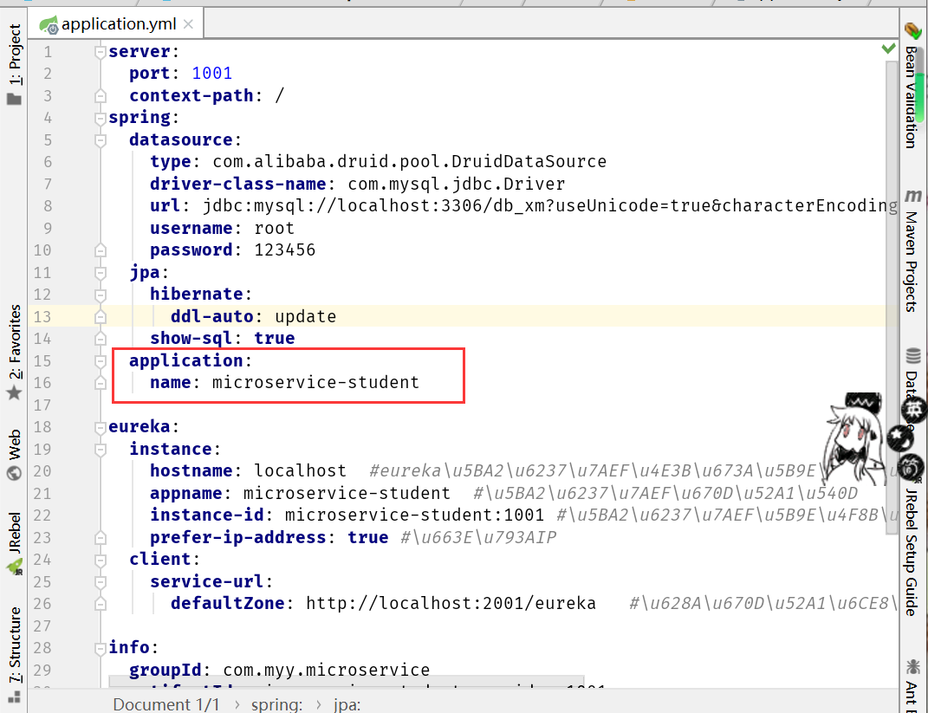The image size is (928, 713).
Task: Click 'com.mysql.jdbc.Driver' value
Action: [456, 184]
